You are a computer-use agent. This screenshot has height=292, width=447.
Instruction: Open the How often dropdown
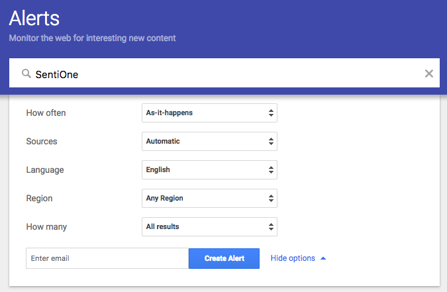pyautogui.click(x=209, y=113)
